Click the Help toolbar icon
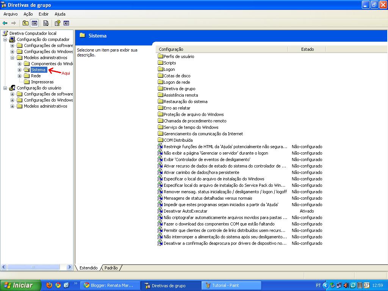Image resolution: width=388 pixels, height=291 pixels. click(58, 23)
